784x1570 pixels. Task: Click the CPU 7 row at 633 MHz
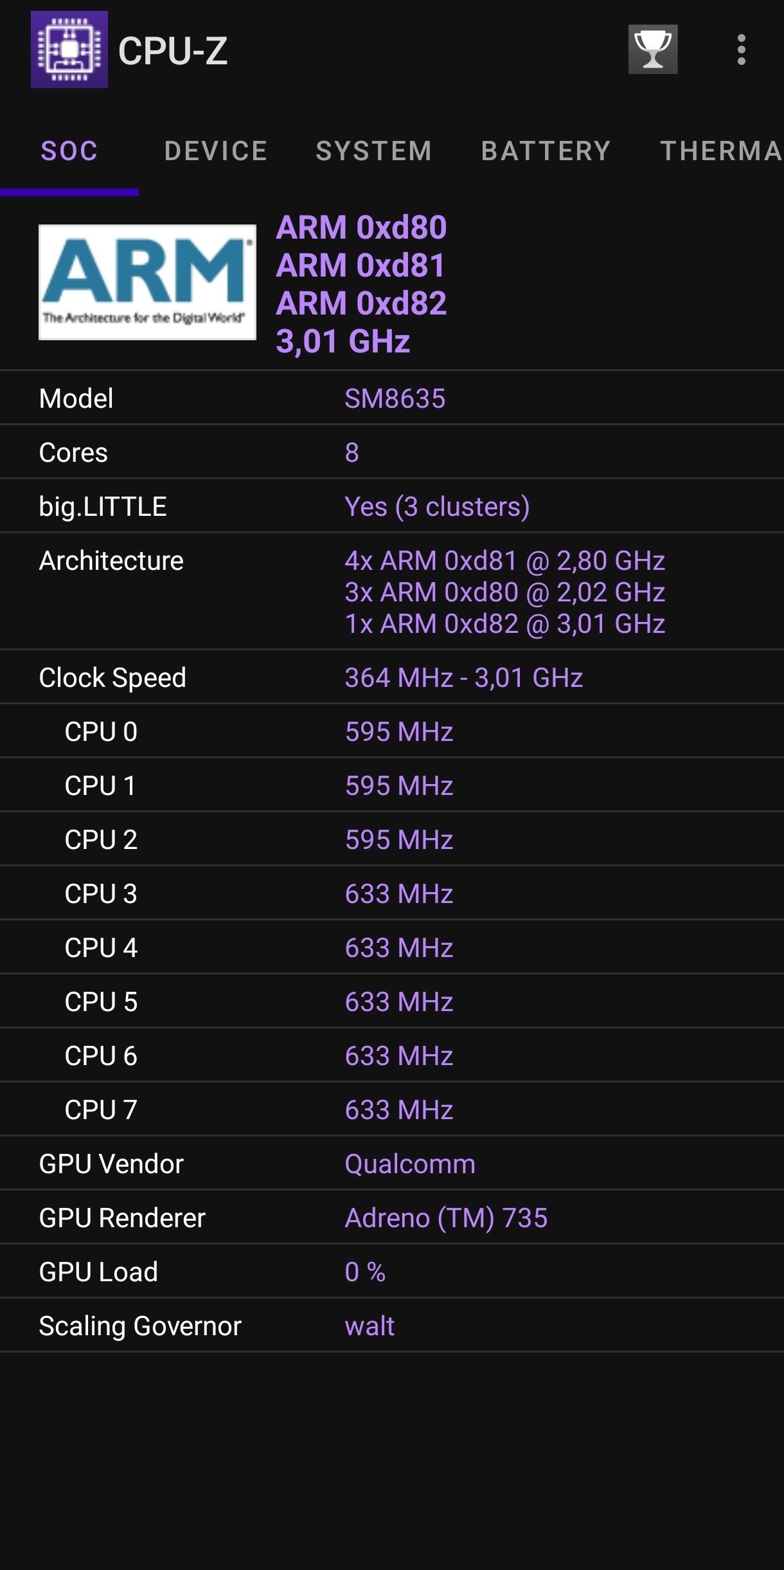398,1109
